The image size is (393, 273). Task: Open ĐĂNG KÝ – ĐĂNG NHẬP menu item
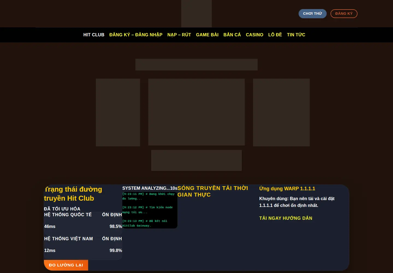tap(136, 35)
